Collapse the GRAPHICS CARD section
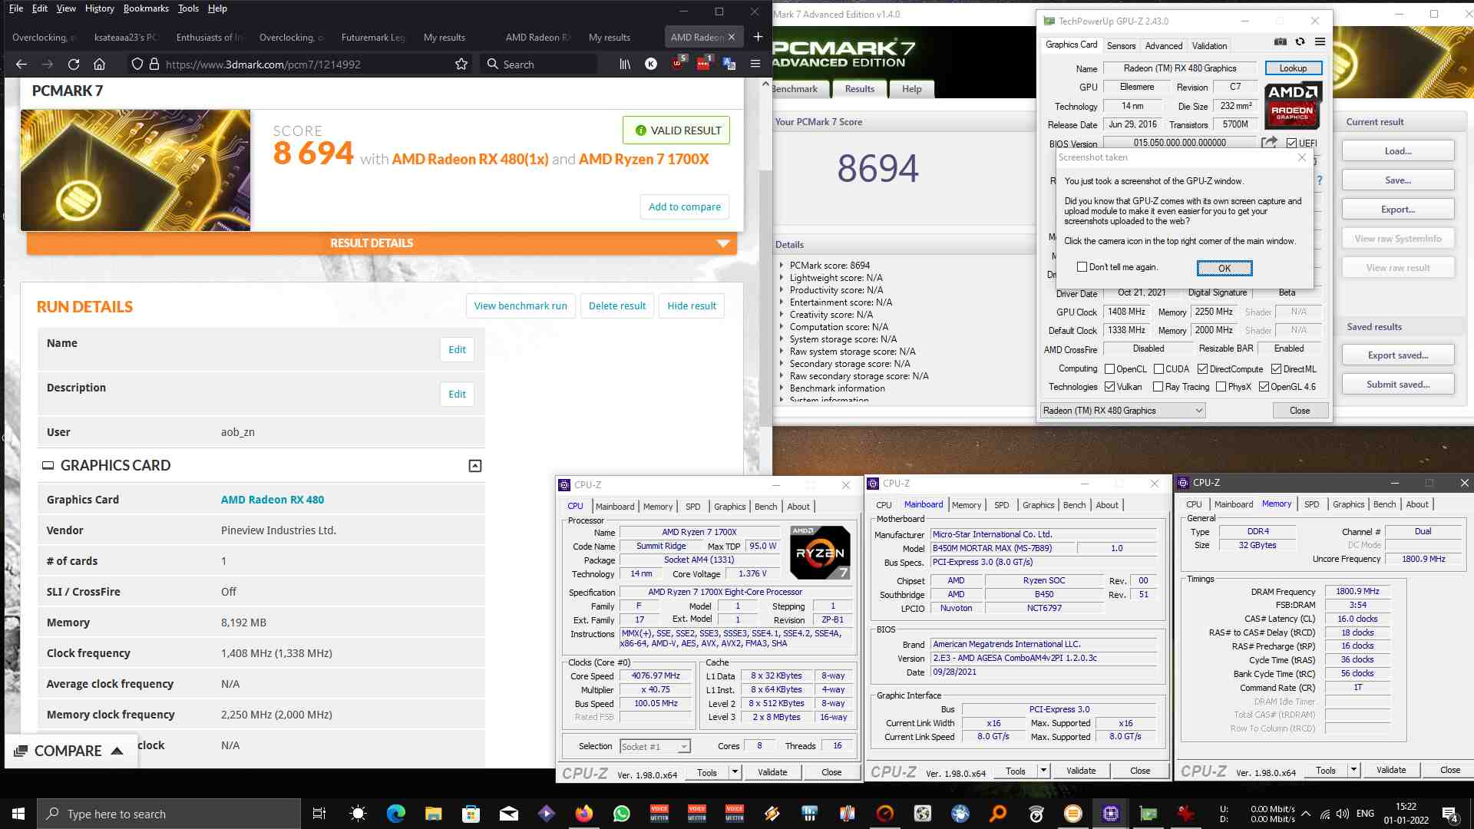Image resolution: width=1474 pixels, height=829 pixels. (475, 466)
